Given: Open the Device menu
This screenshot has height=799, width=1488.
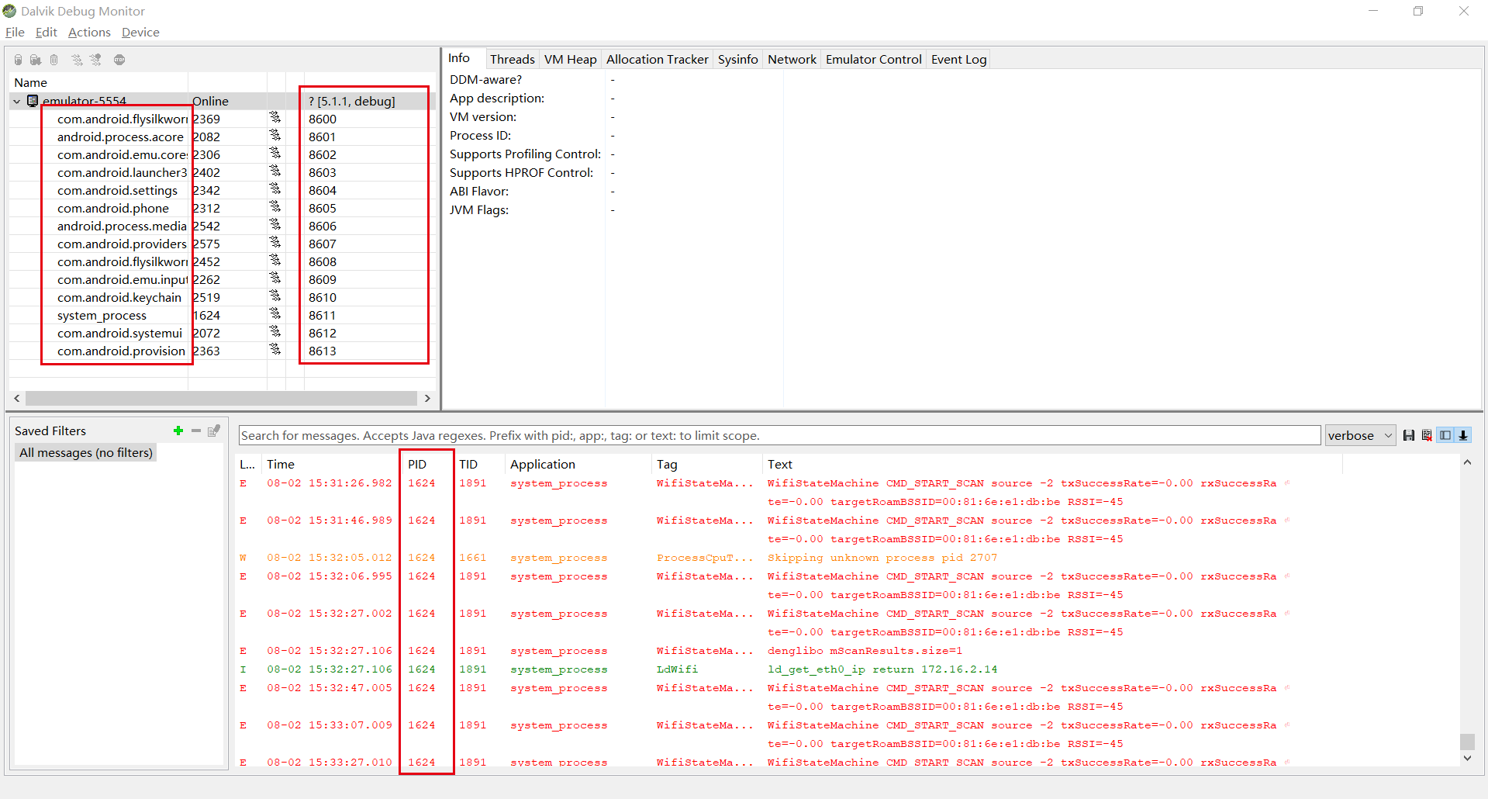Looking at the screenshot, I should pyautogui.click(x=140, y=32).
